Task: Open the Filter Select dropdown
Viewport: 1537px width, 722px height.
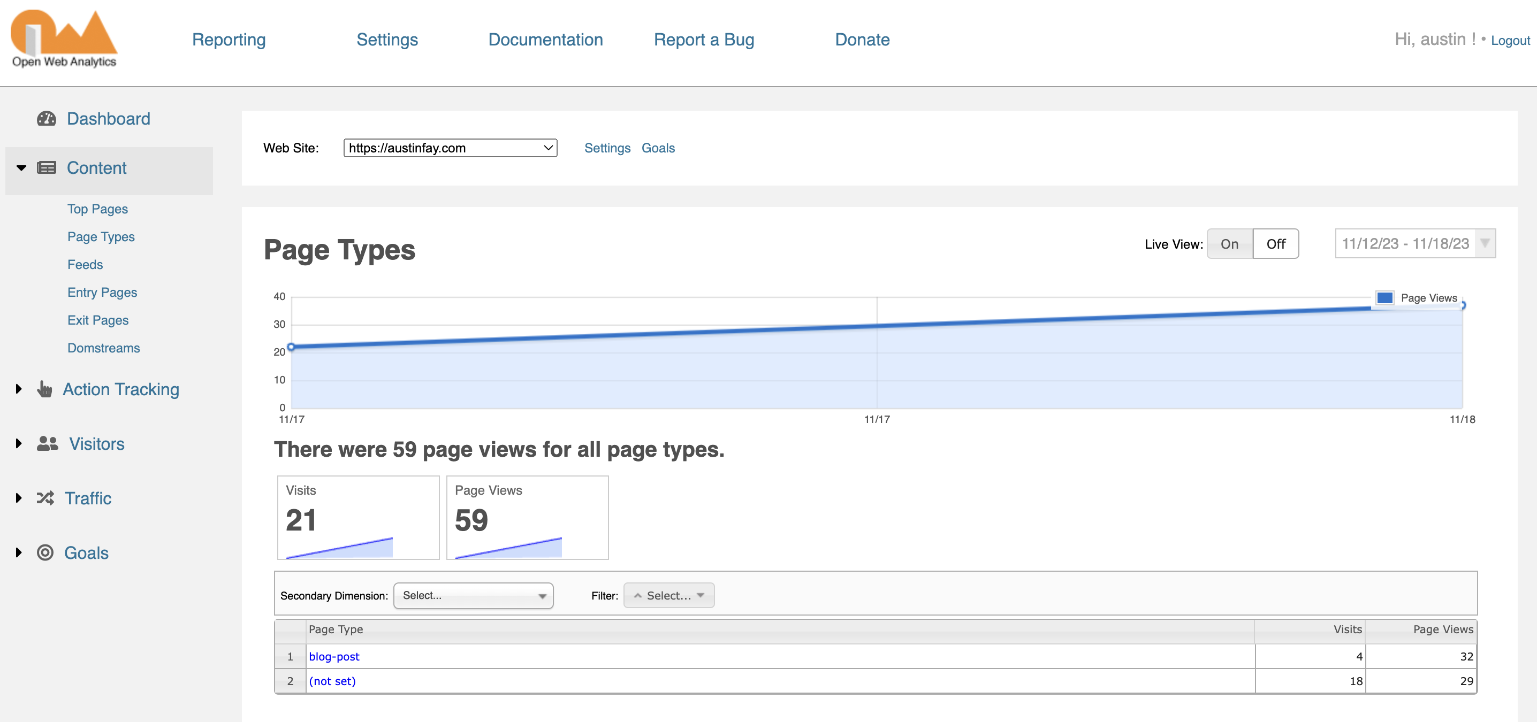Action: (x=669, y=596)
